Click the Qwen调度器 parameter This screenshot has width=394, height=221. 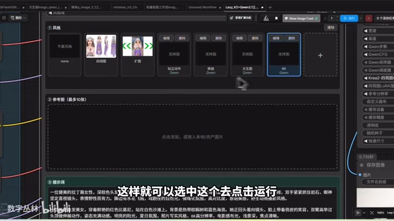(x=377, y=70)
